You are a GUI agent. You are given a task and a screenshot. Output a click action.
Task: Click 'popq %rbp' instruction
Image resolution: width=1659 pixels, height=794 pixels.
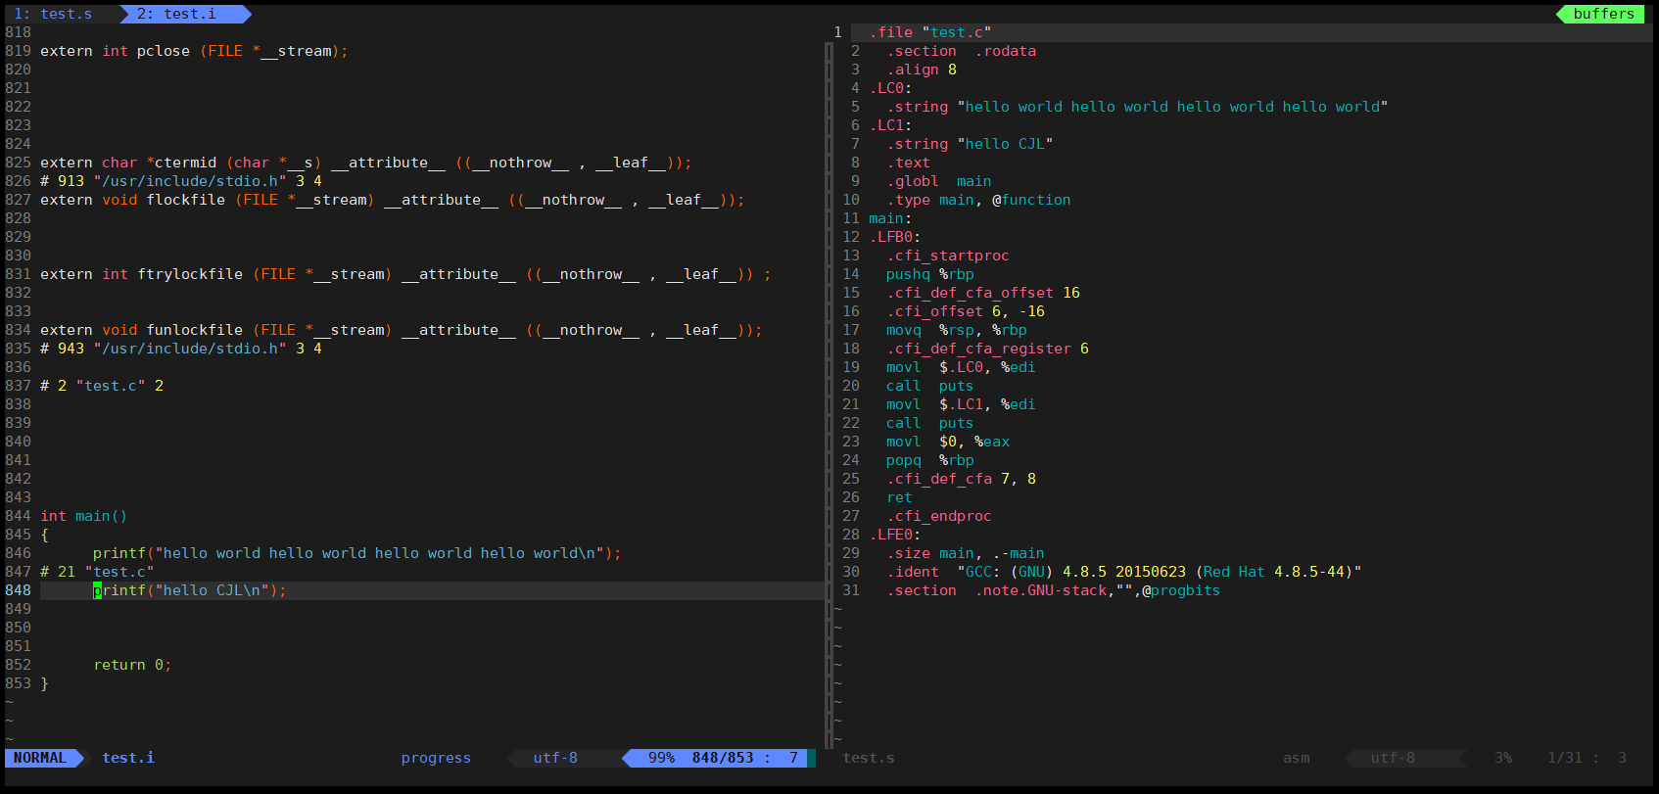click(x=930, y=460)
